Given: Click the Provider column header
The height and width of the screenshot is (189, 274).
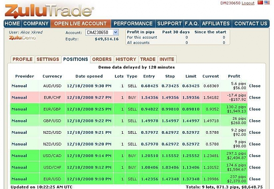Looking at the screenshot, I should coord(25,76).
